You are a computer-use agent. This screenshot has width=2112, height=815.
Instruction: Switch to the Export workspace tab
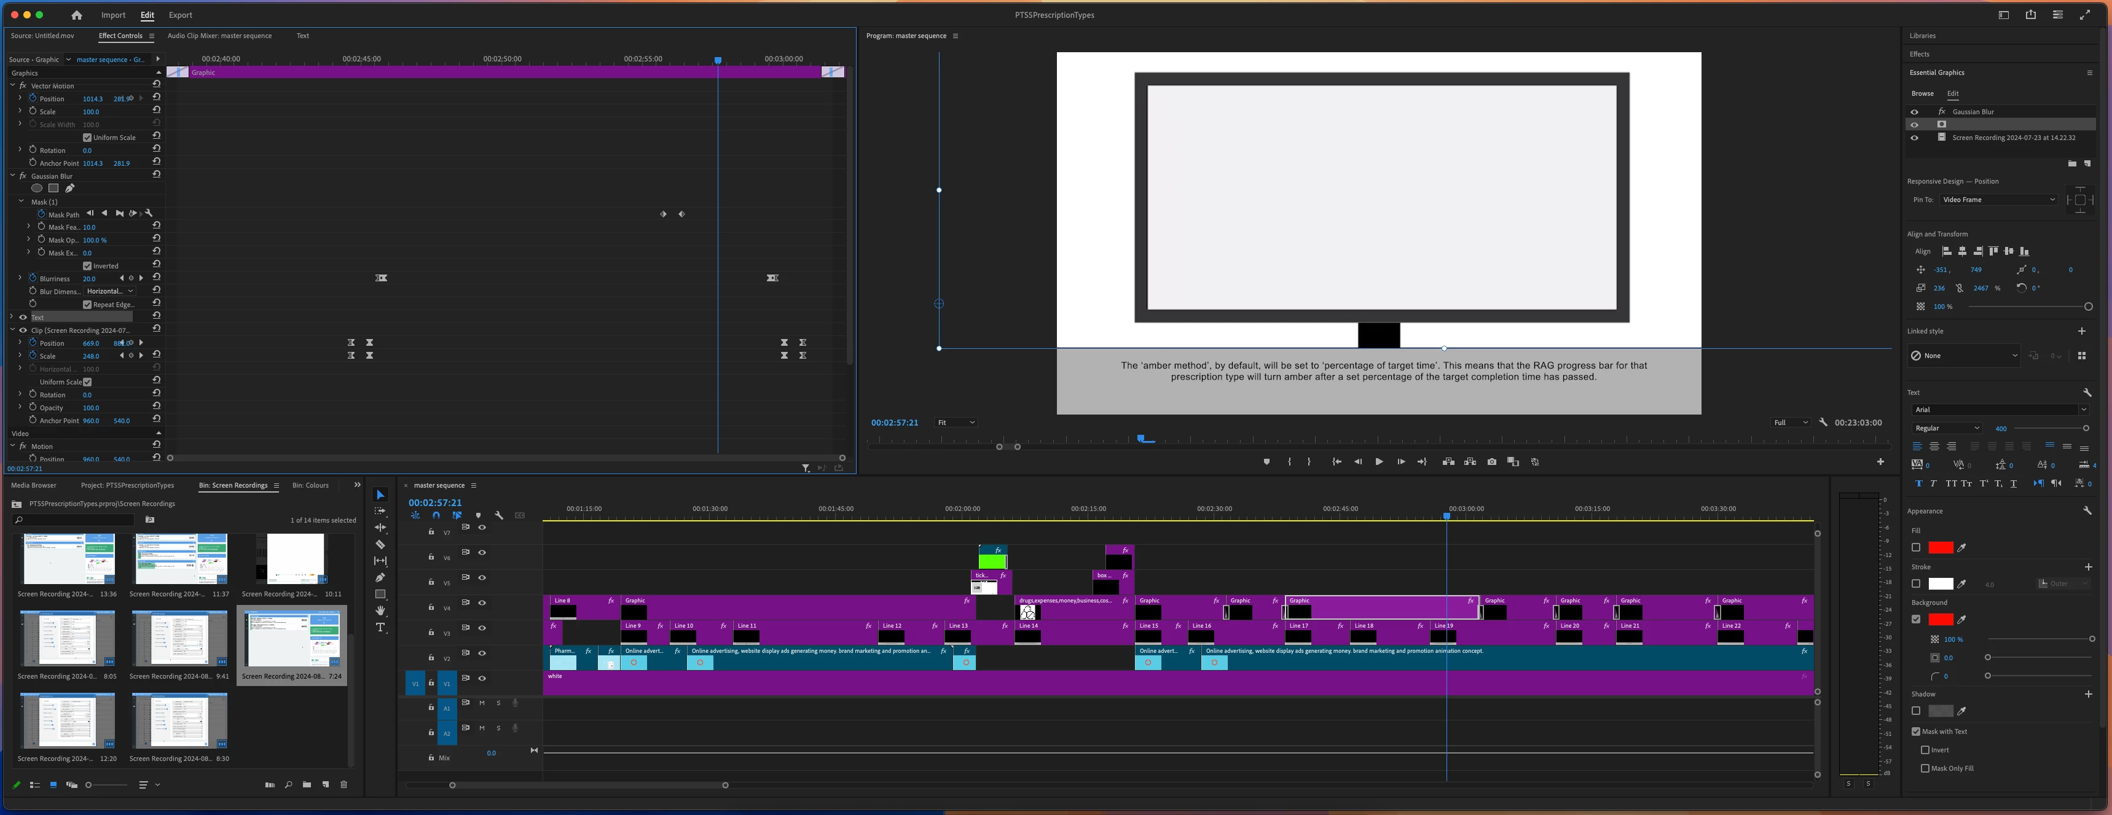181,15
